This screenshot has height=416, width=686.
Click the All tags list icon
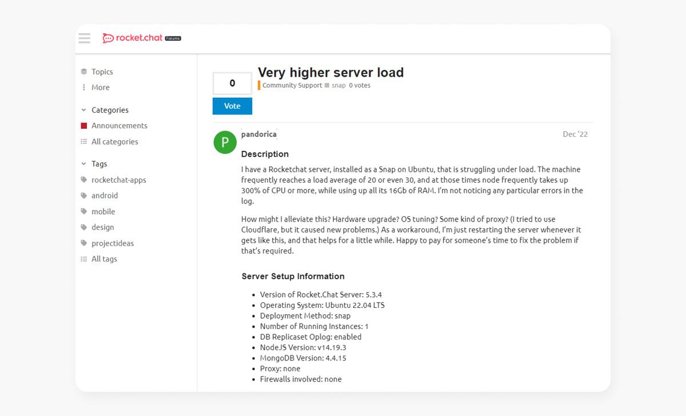tap(84, 259)
